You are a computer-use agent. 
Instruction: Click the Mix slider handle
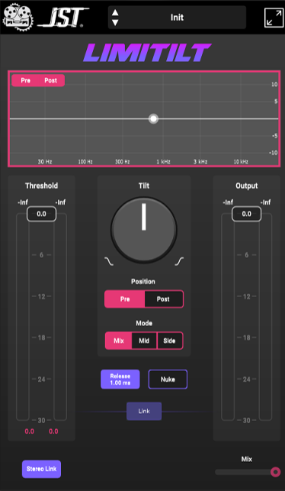(275, 472)
